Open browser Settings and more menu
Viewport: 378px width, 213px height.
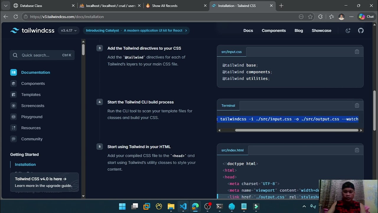(351, 17)
